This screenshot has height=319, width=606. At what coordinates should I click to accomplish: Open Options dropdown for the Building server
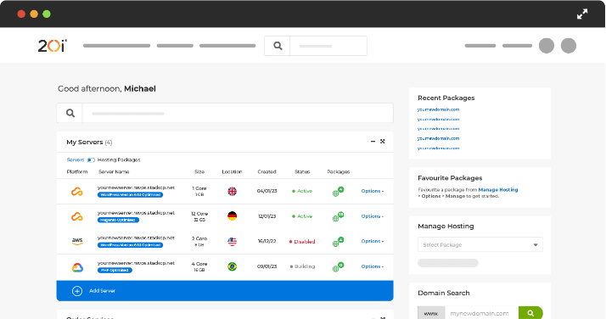click(x=373, y=266)
